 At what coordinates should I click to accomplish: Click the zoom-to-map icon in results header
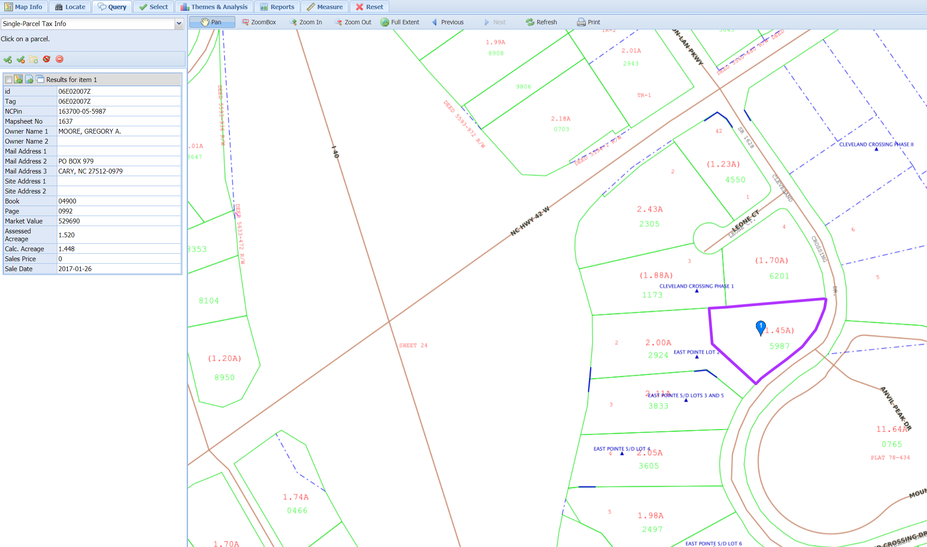(18, 79)
